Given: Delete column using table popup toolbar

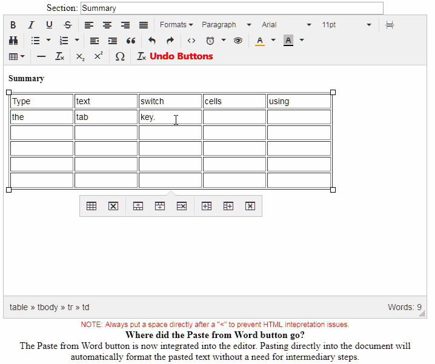Looking at the screenshot, I should (x=250, y=206).
